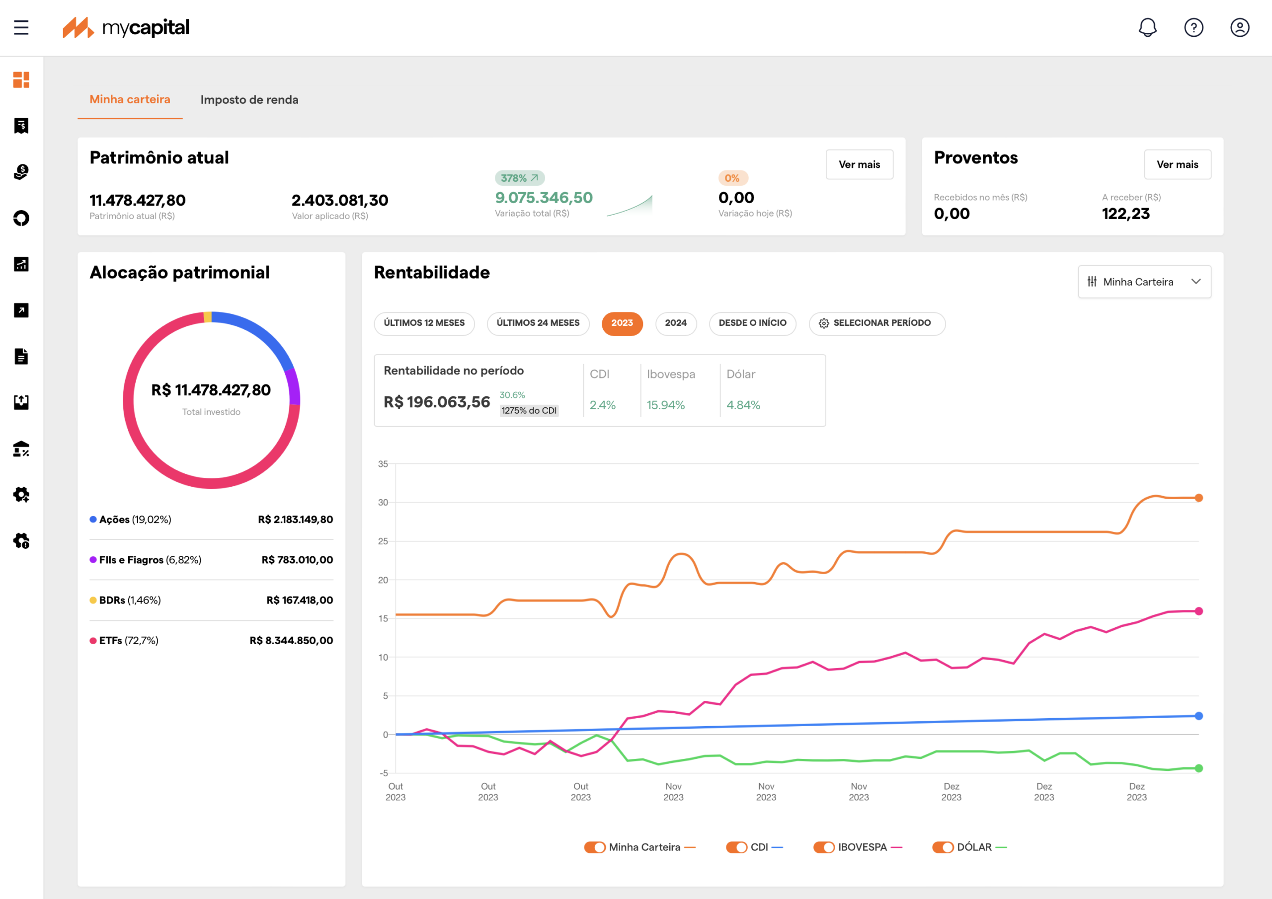Open the receipt sidebar icon
Screen dimensions: 1272x899
[21, 126]
